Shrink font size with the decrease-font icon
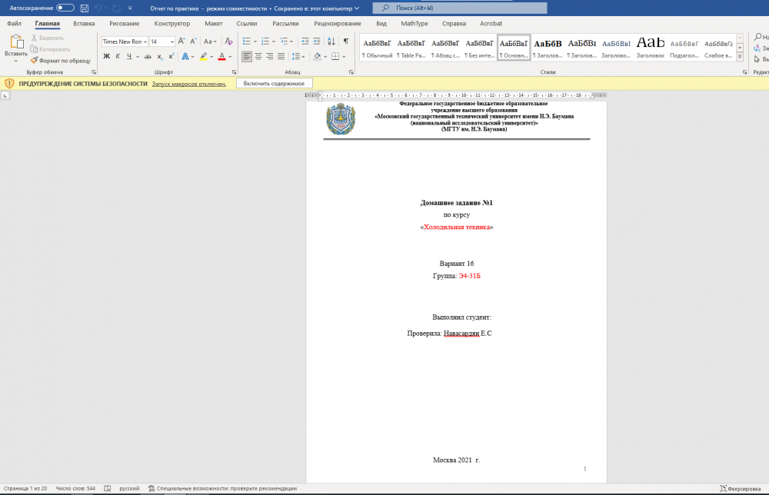The width and height of the screenshot is (769, 495). [x=193, y=42]
